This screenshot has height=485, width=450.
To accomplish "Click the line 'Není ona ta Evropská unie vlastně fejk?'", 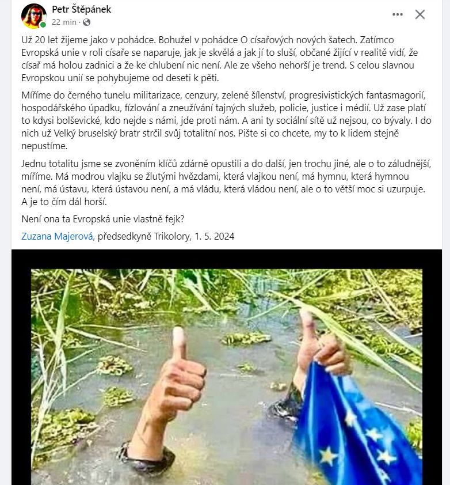I will [x=103, y=219].
